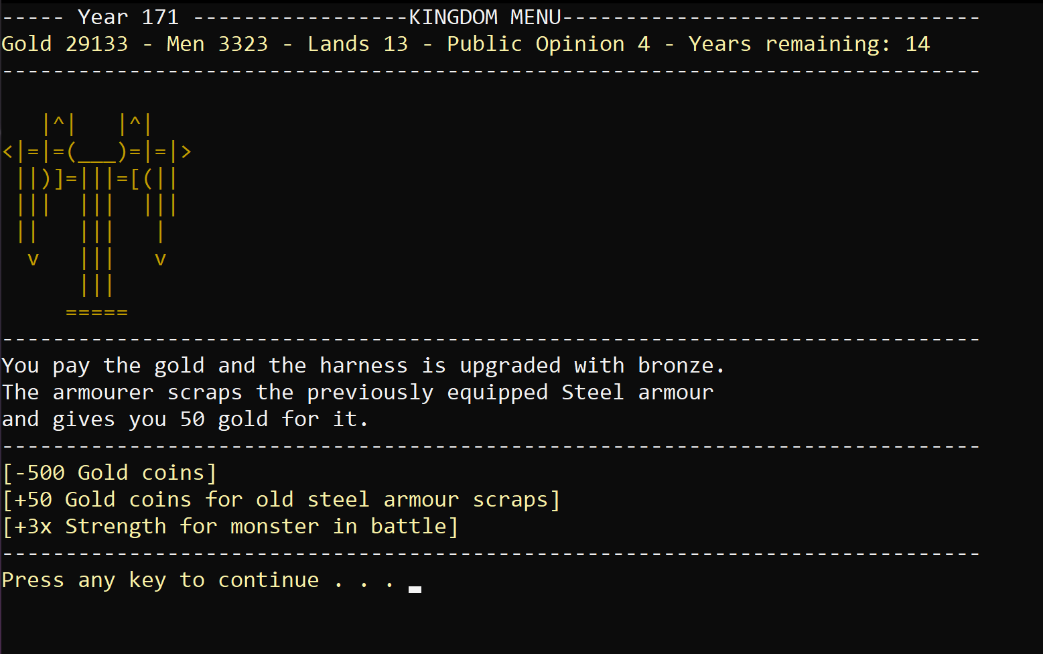Select the Gold 29133 status value
1043x654 pixels.
click(x=65, y=44)
